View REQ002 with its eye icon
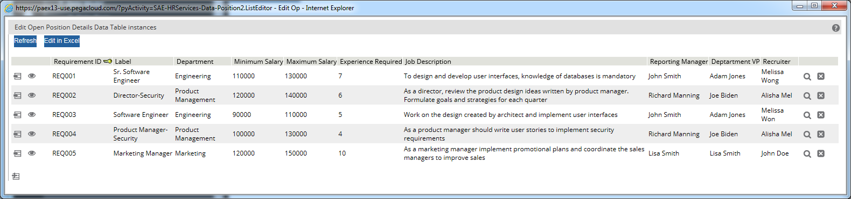The image size is (851, 199). (32, 95)
